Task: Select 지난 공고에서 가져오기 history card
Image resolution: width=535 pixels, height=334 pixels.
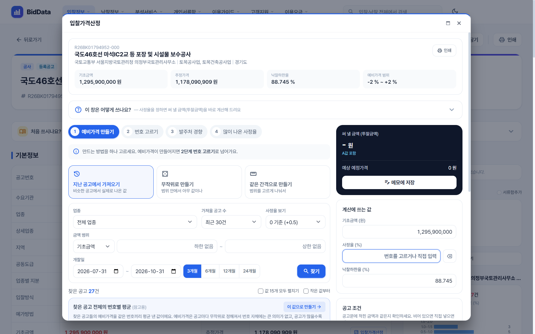Action: click(111, 182)
